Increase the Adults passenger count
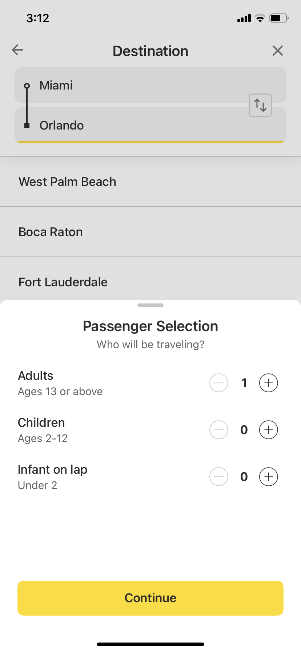Screen dimensions: 301x652 pyautogui.click(x=268, y=383)
